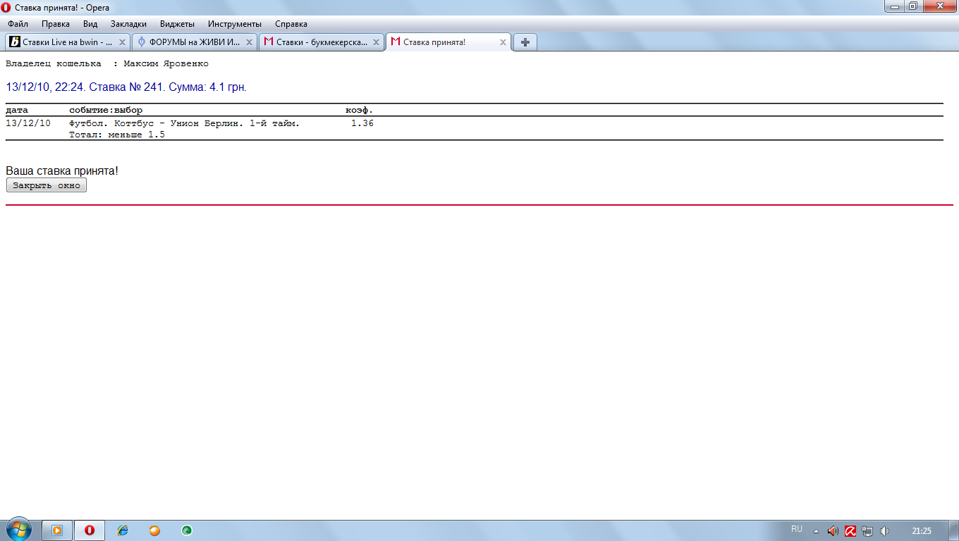
Task: Click the red antivirus tray icon
Action: point(850,531)
